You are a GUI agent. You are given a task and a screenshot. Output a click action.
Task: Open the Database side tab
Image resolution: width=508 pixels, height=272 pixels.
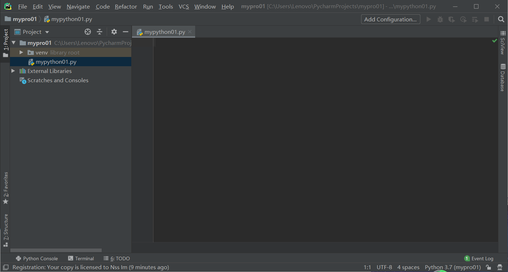503,78
